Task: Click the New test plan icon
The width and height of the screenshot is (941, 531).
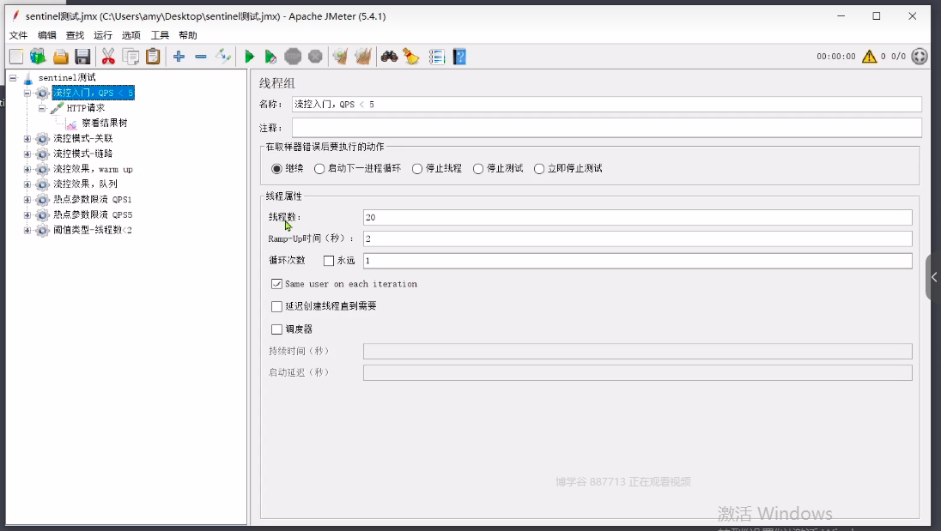Action: click(x=16, y=57)
